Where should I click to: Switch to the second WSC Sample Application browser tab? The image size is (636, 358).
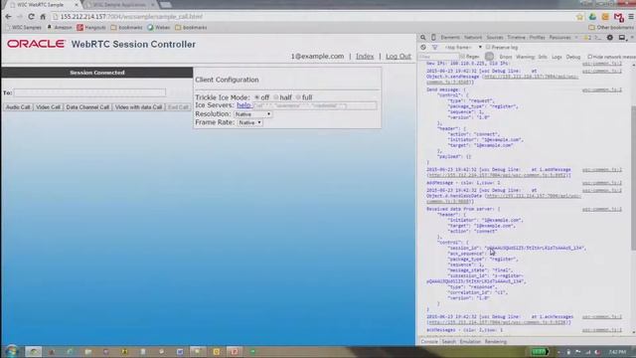coord(119,5)
